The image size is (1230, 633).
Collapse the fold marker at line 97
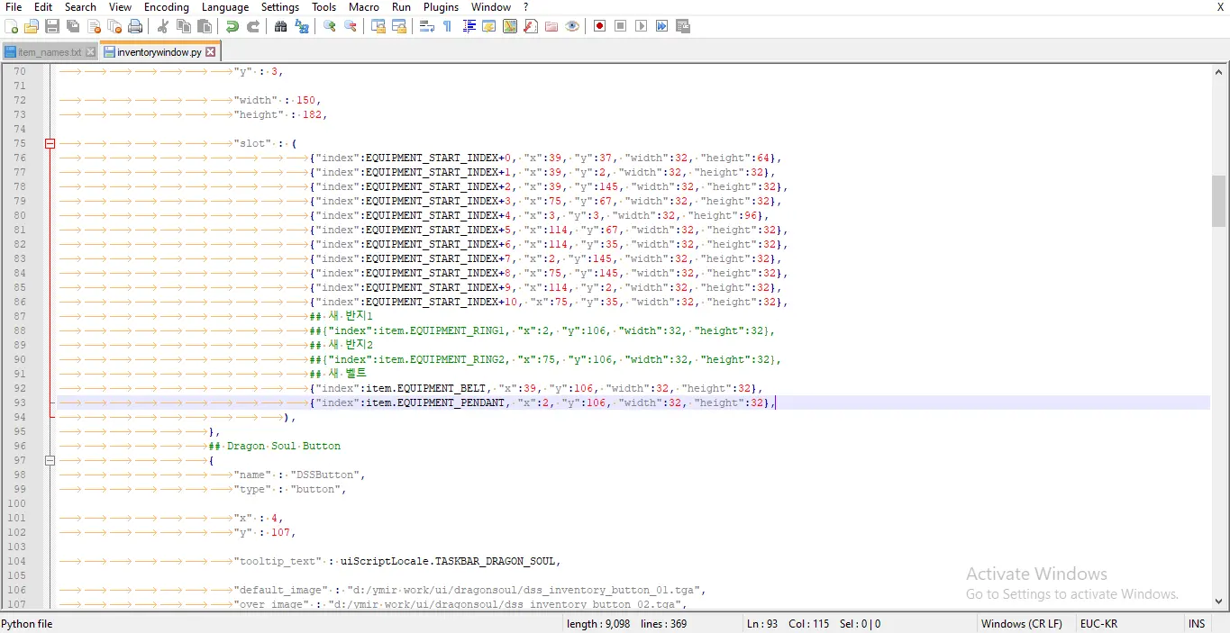click(x=50, y=460)
